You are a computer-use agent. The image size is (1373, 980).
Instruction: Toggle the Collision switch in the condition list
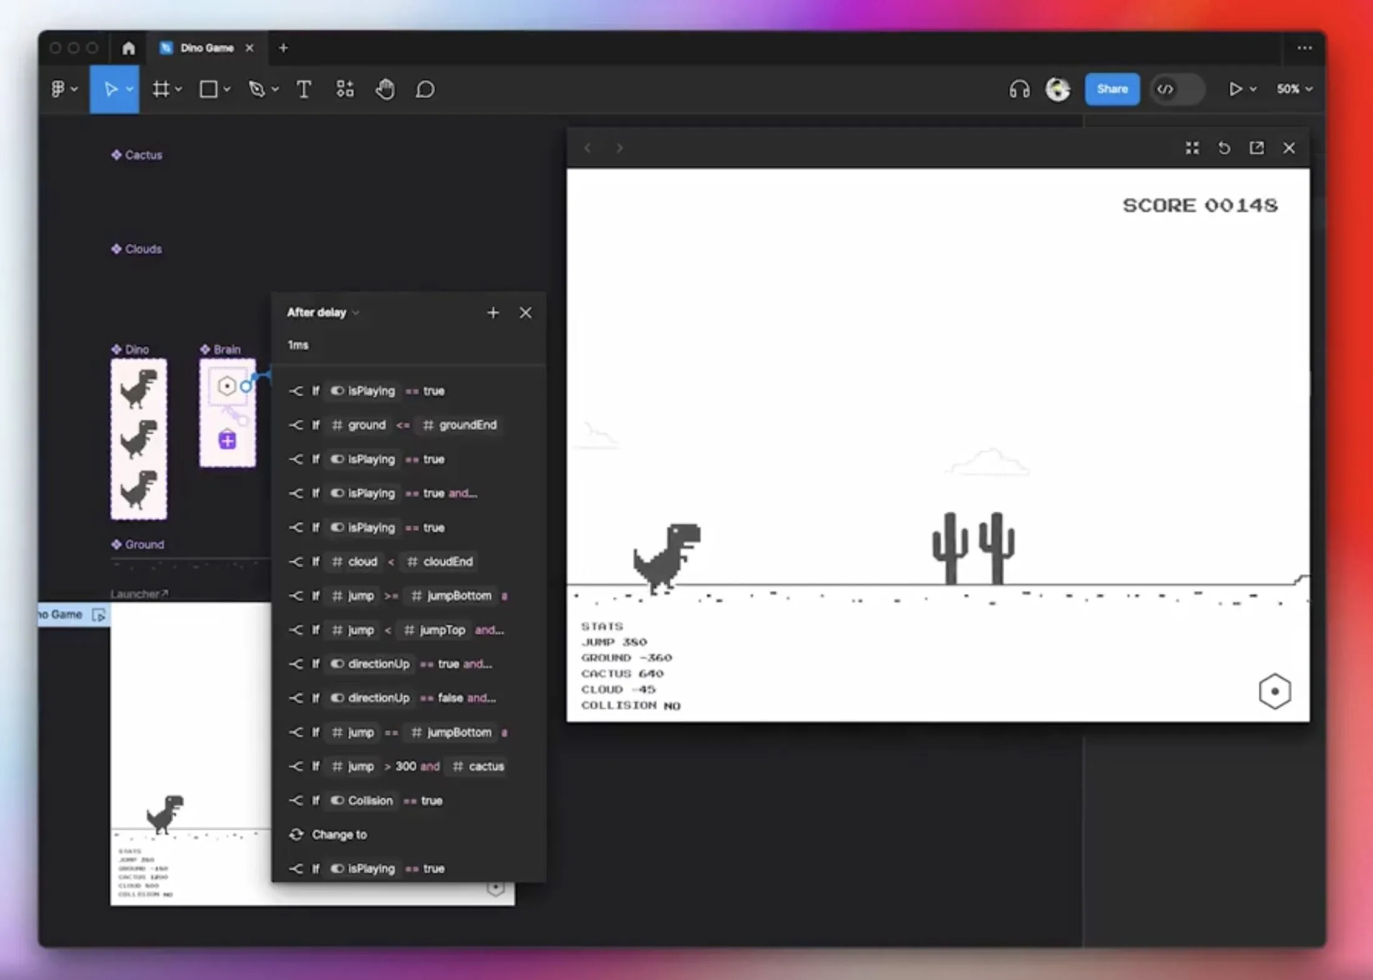338,800
